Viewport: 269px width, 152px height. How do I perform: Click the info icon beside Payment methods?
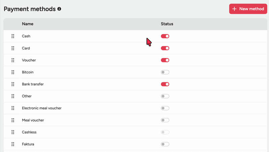click(59, 9)
